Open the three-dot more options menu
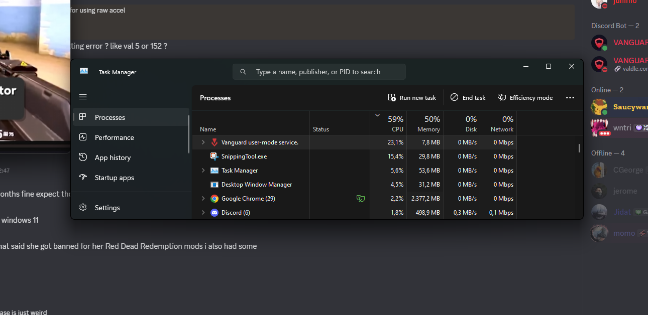This screenshot has height=315, width=648. pos(570,98)
